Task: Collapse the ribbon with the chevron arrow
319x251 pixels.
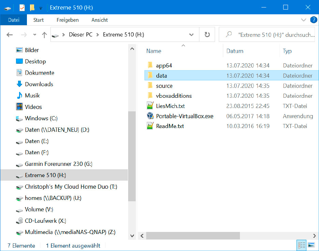Action: coord(303,20)
